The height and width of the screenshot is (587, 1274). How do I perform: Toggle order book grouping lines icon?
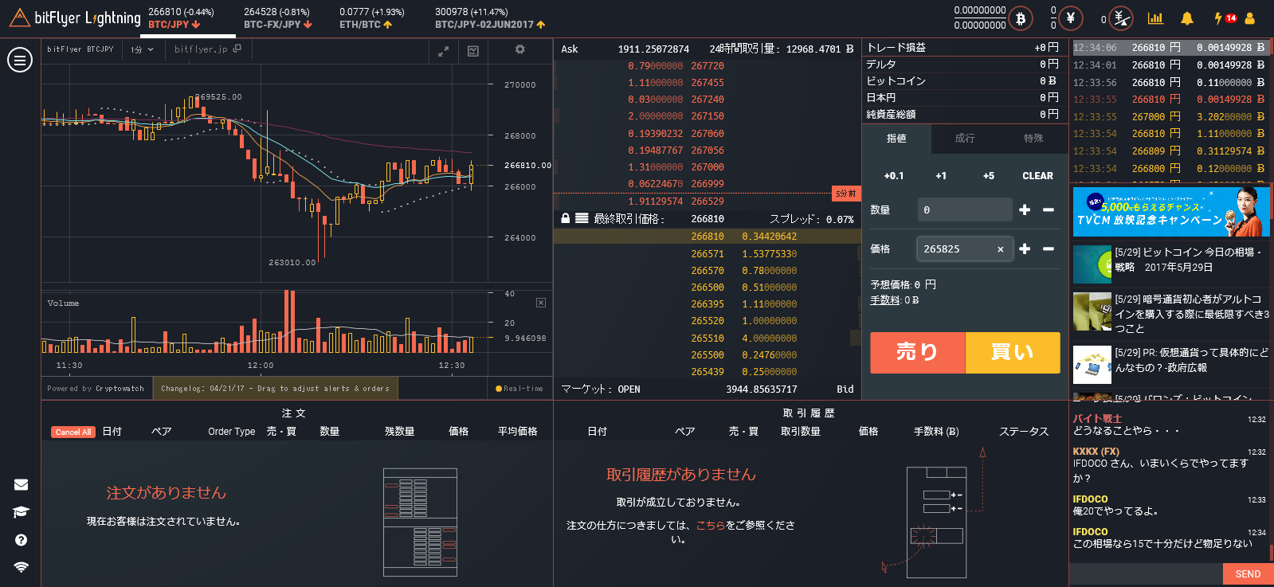coord(582,218)
